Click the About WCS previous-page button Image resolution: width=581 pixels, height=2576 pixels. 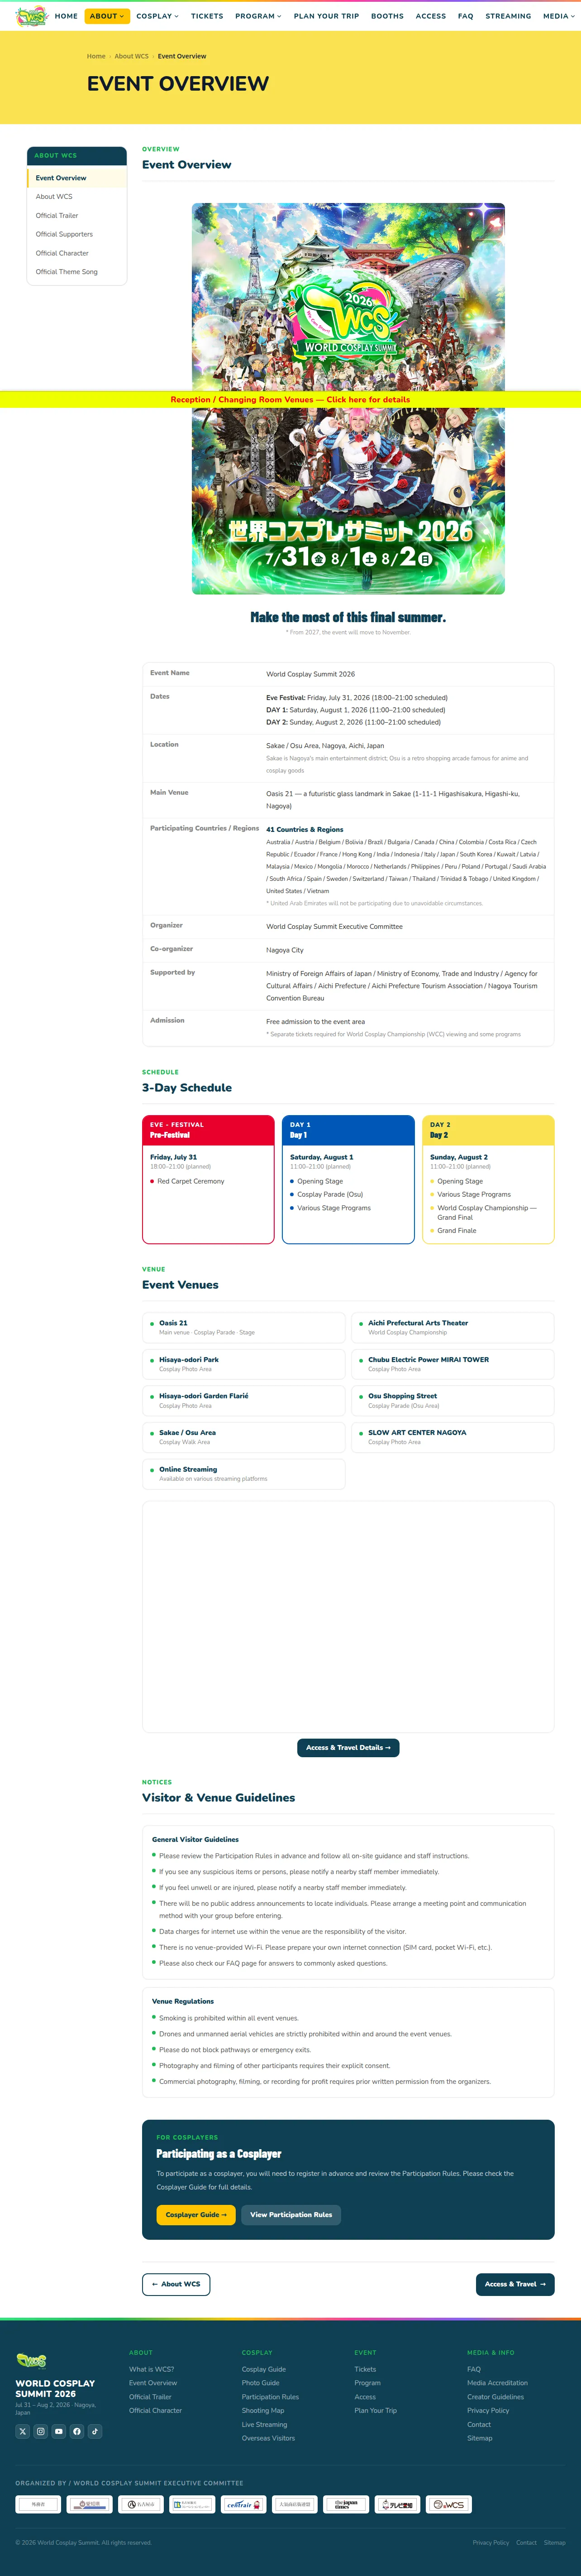176,2284
